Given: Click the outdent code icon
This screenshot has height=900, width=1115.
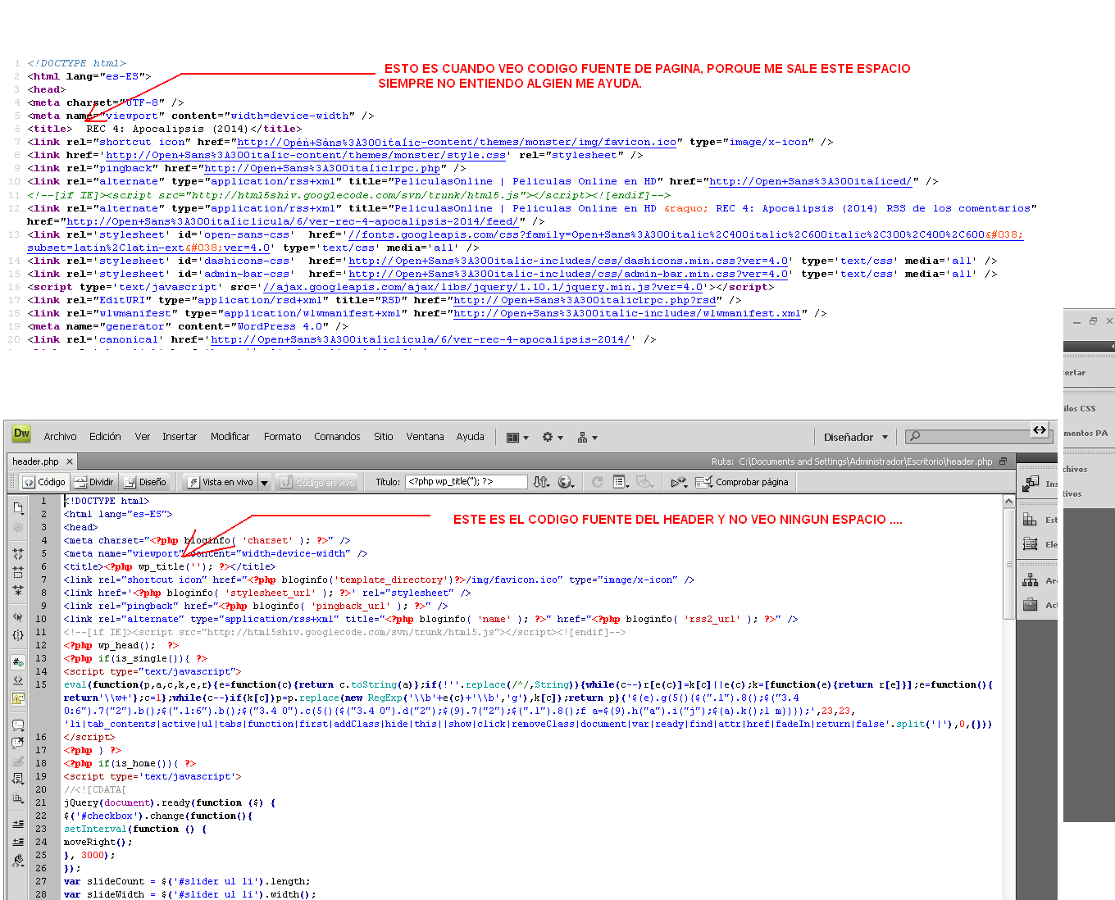Looking at the screenshot, I should [x=18, y=843].
